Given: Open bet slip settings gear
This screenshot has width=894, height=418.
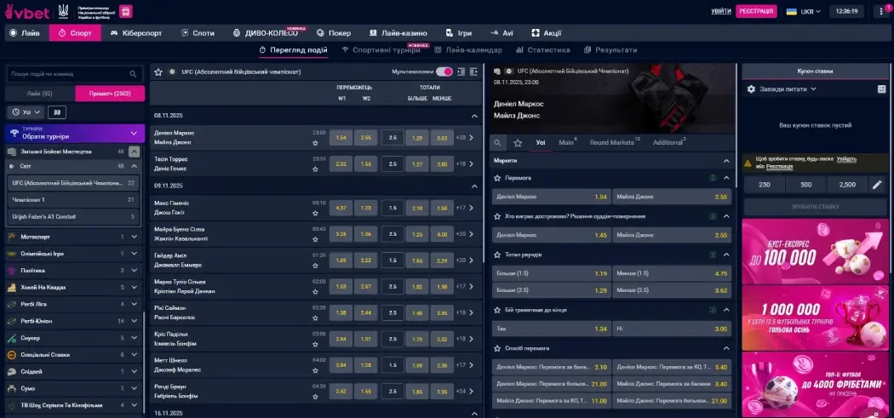Looking at the screenshot, I should pos(752,89).
